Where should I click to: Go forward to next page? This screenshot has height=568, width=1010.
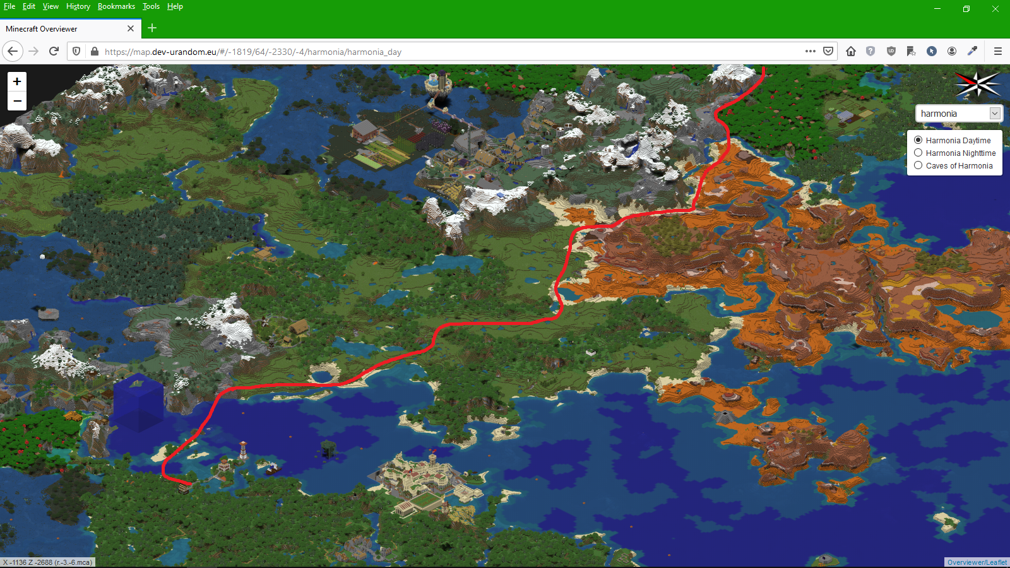pyautogui.click(x=33, y=51)
